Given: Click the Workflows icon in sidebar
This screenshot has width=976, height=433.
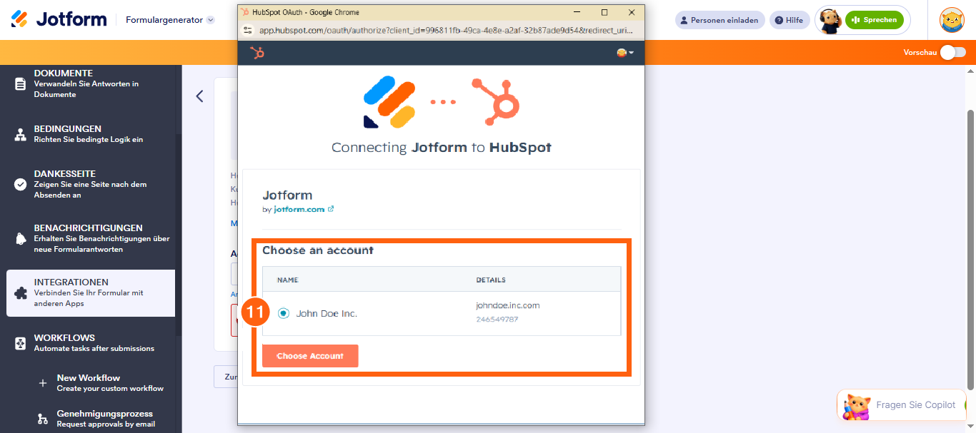Looking at the screenshot, I should (x=20, y=343).
